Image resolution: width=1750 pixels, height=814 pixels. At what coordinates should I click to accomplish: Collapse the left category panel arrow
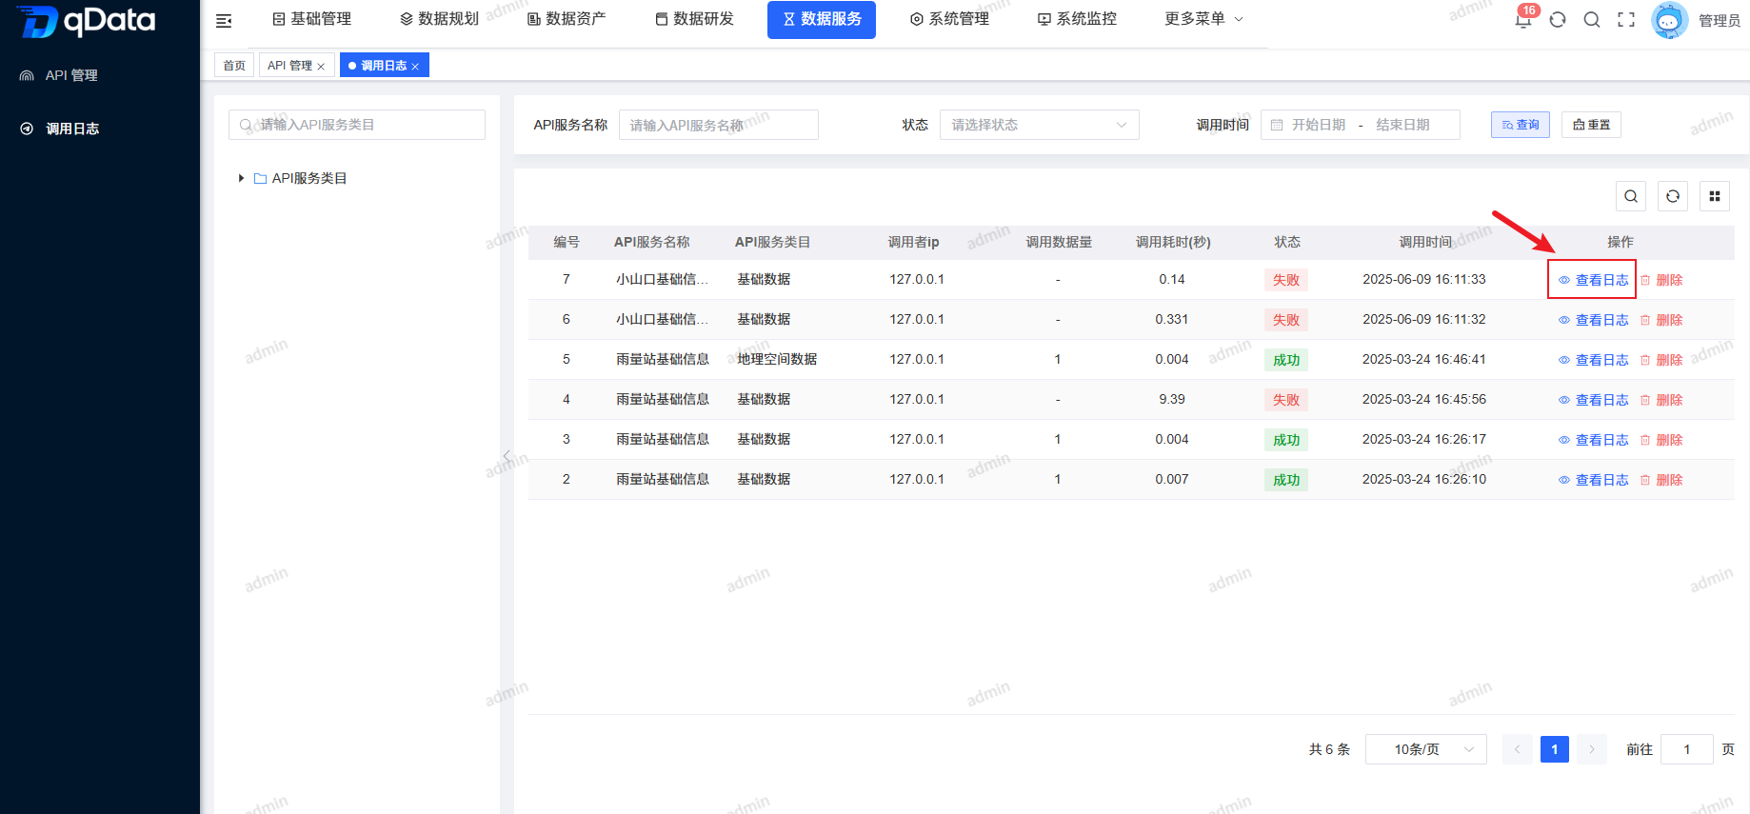[507, 456]
